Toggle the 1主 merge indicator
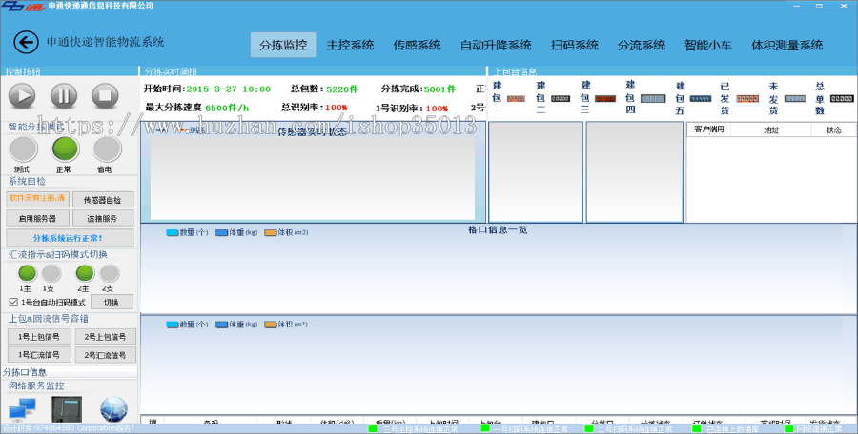858x434 pixels. 27,273
